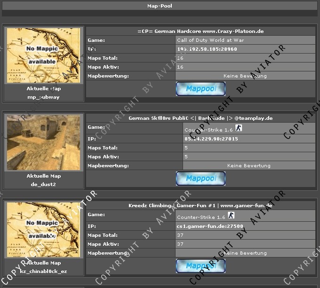Select the Map-Pool header title
Viewport: 320px width, 288px height.
[160, 6]
